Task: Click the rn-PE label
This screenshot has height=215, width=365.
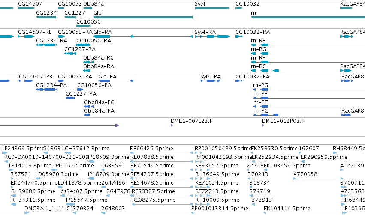Action: tap(260, 102)
